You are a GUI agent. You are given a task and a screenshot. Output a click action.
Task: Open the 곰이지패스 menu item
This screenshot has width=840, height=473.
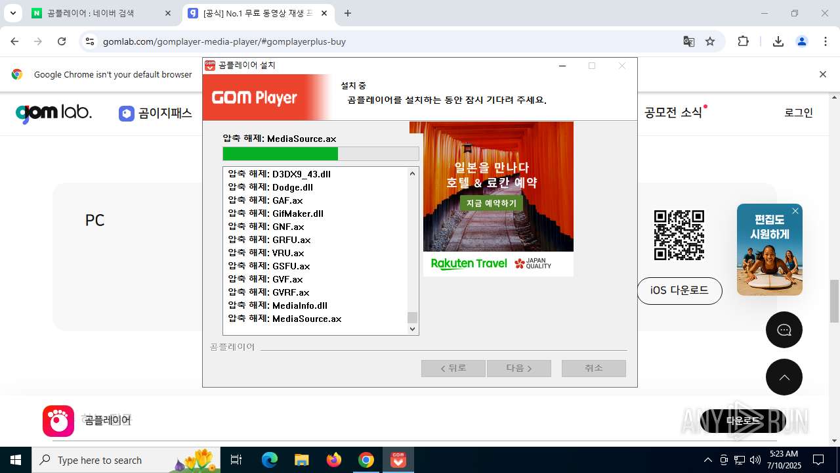(156, 113)
